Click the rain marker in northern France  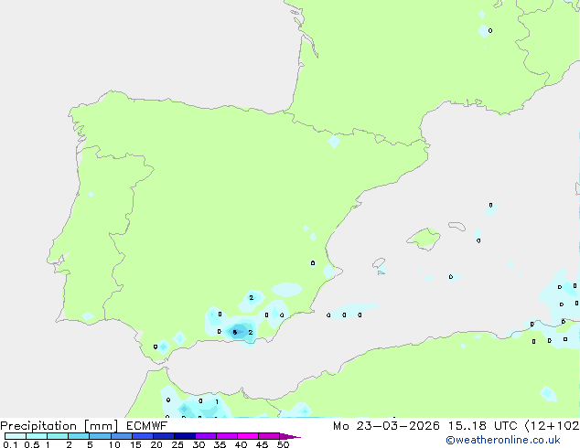pyautogui.click(x=485, y=30)
